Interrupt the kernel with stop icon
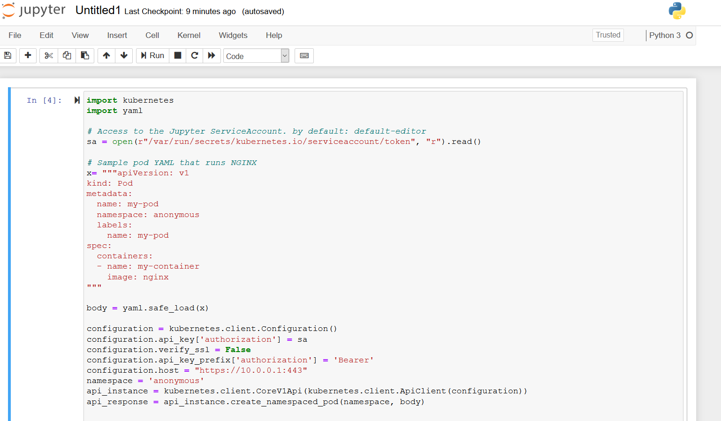Screen dimensions: 721x421 click(178, 56)
